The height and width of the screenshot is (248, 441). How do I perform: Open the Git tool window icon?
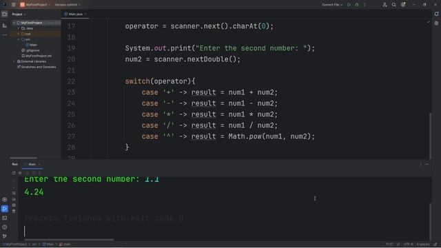click(5, 236)
